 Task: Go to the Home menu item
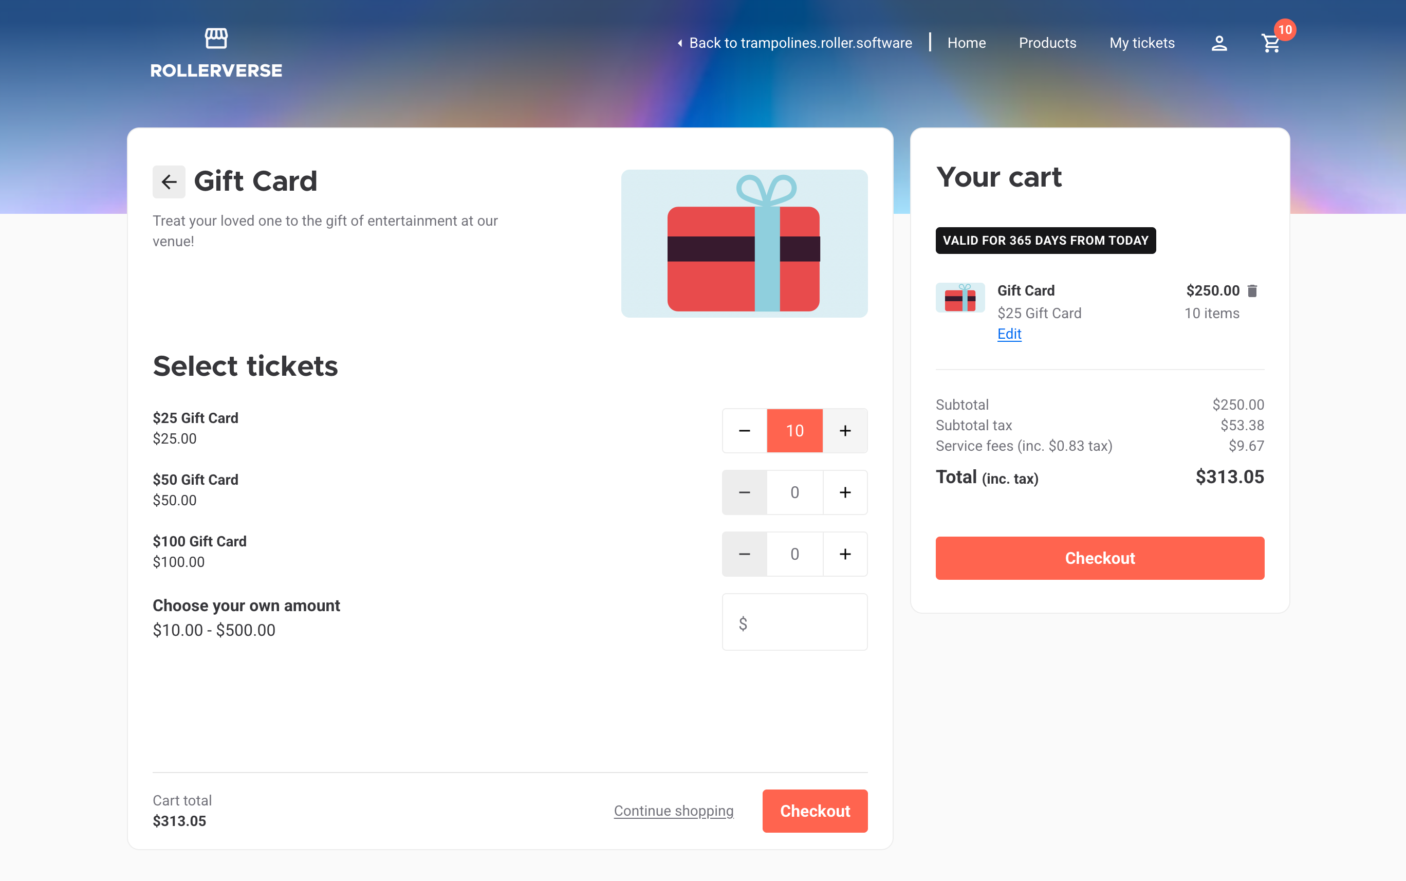pyautogui.click(x=966, y=43)
